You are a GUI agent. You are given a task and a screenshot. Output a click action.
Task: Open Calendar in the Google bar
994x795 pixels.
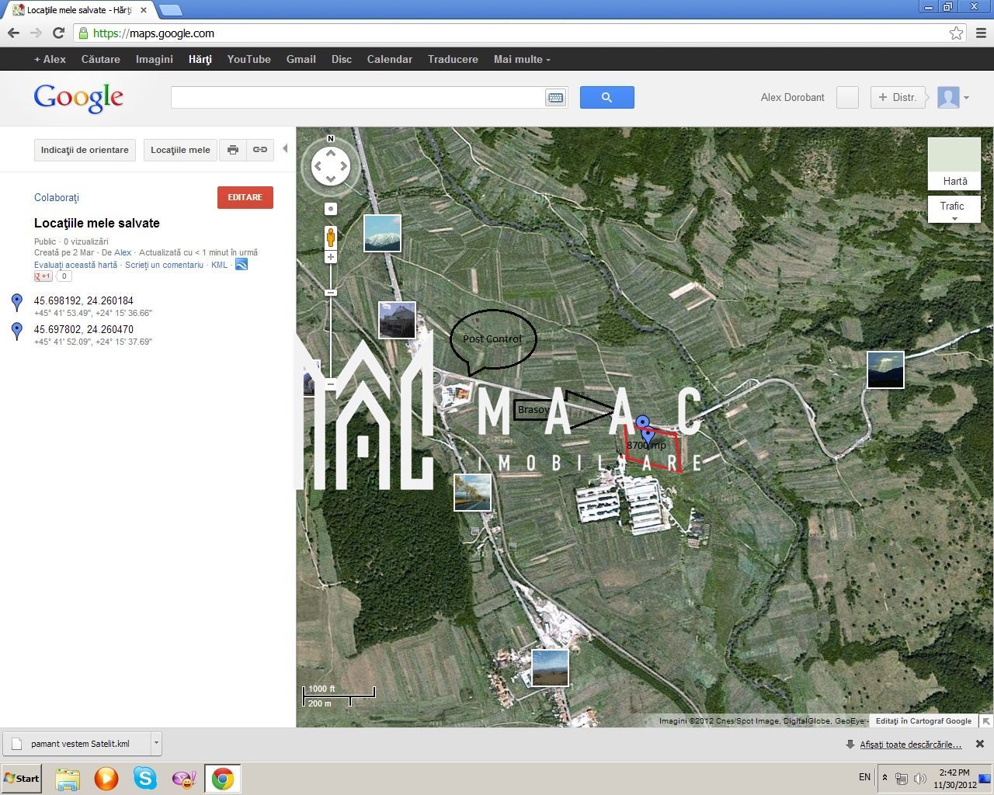(390, 59)
